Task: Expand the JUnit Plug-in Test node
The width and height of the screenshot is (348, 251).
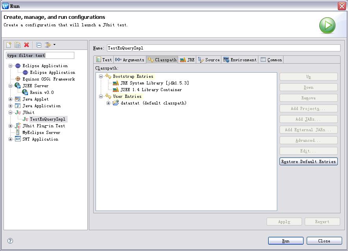Action: pyautogui.click(x=11, y=126)
